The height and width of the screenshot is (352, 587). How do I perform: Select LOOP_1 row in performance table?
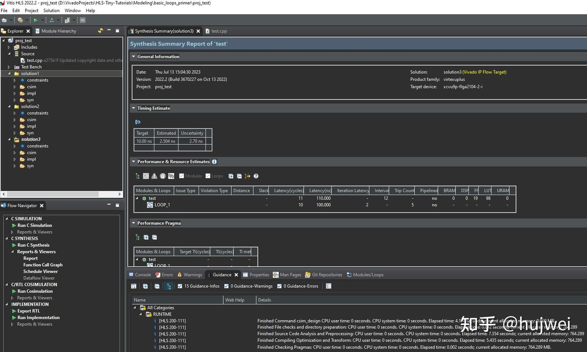(162, 205)
